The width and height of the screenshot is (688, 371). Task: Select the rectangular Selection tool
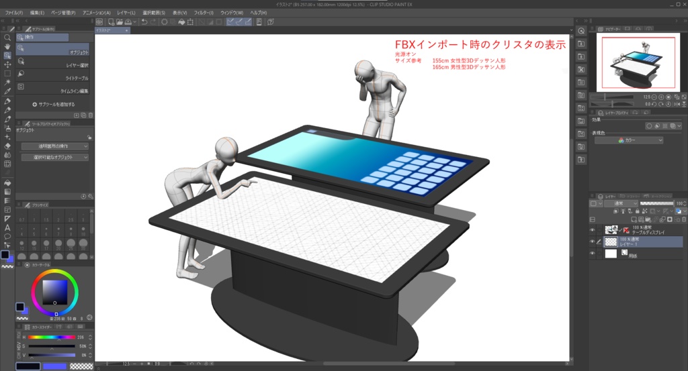[7, 74]
